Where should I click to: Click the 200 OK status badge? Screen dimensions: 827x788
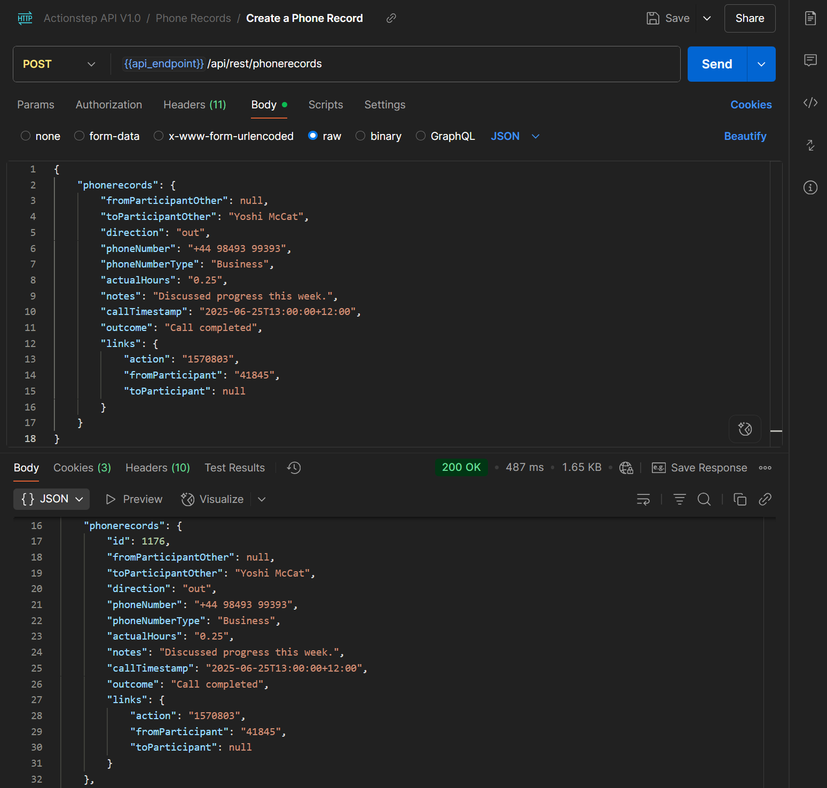tap(461, 467)
